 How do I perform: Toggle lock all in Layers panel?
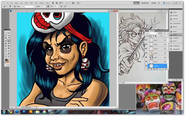click(x=156, y=36)
